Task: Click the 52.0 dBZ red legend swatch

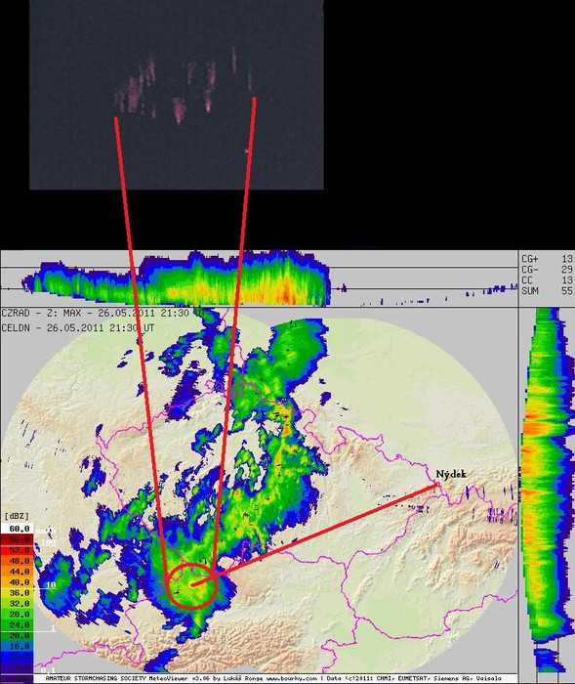Action: coord(17,550)
